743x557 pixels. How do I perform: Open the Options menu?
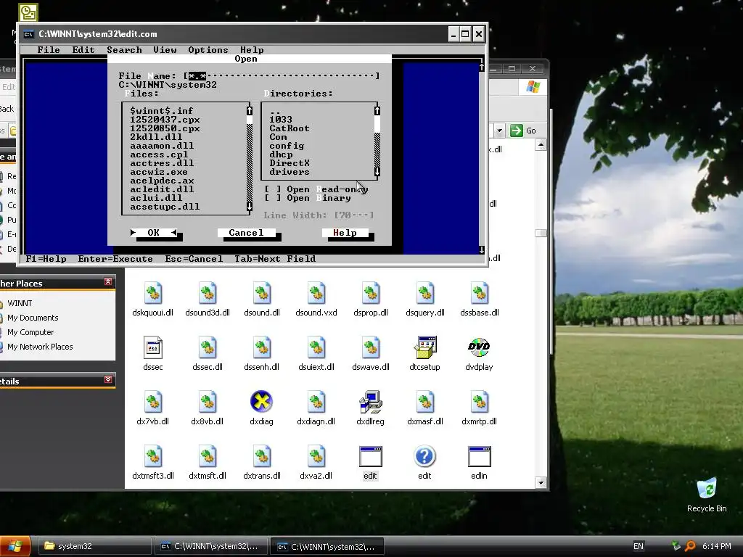(208, 50)
